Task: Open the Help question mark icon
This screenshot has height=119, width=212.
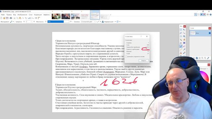Action: [211, 15]
